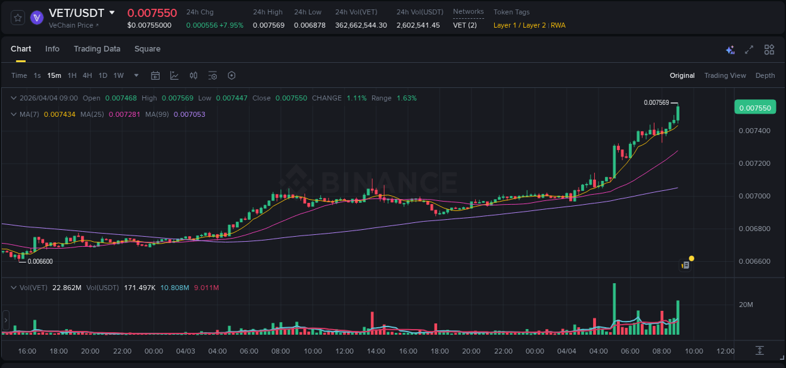
Task: Open chart settings via the hexagon icon
Action: 231,75
